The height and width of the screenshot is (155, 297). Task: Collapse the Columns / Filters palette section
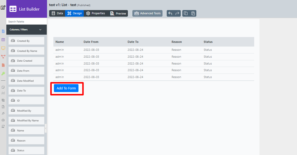[40, 30]
